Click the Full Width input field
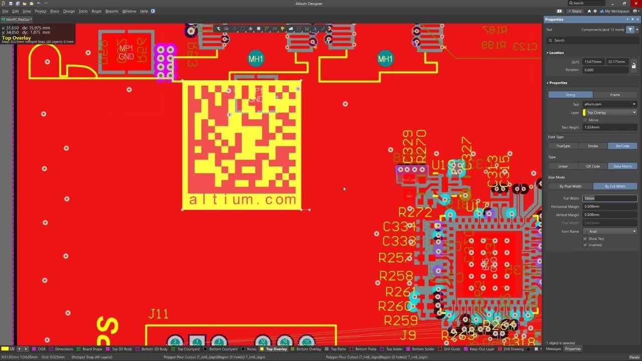The height and width of the screenshot is (361, 642). coord(610,199)
